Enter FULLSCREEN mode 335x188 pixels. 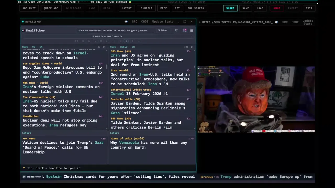pos(196,8)
